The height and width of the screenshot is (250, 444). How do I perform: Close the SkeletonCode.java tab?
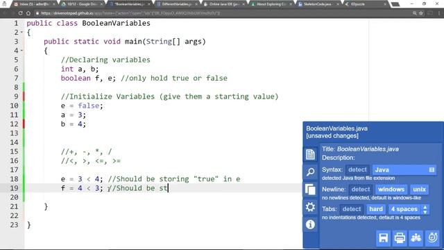click(x=338, y=4)
